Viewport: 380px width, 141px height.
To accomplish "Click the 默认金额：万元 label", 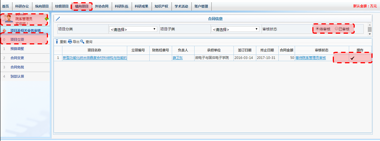I will [x=365, y=6].
